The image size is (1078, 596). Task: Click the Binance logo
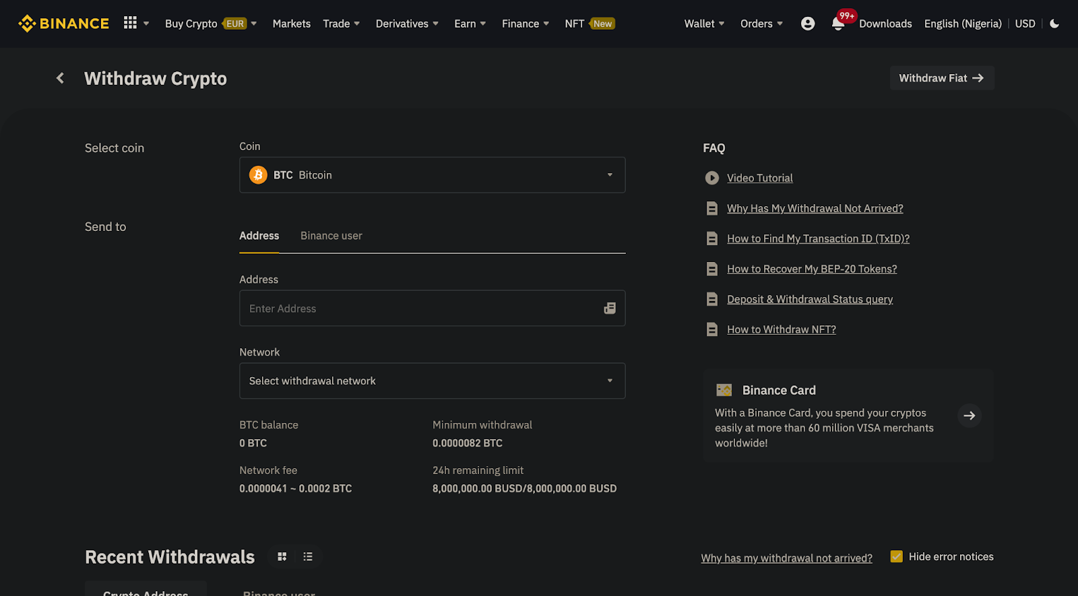[63, 24]
